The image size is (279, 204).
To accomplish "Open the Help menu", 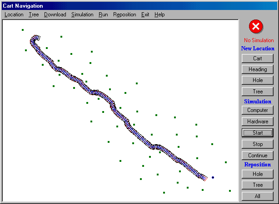I will pyautogui.click(x=159, y=15).
